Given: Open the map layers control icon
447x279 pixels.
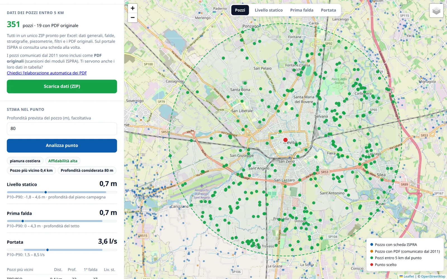Looking at the screenshot, I should [436, 11].
